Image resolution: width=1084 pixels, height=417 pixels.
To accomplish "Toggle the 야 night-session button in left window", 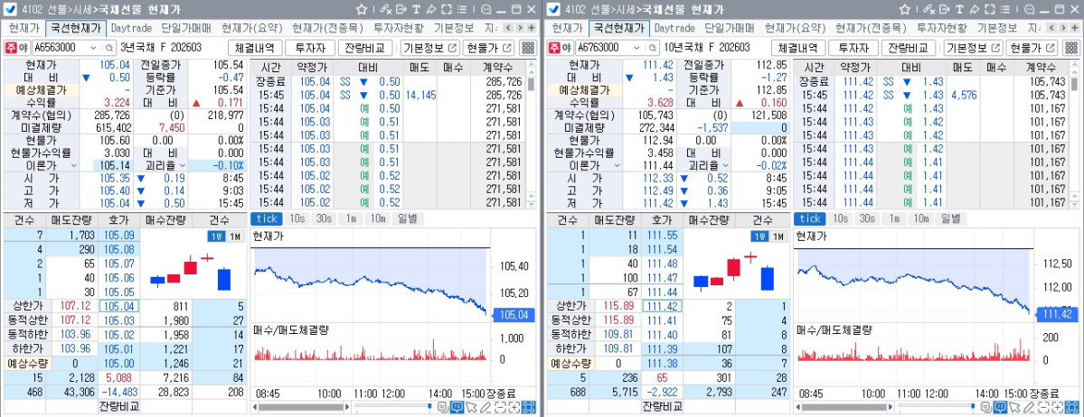I will coord(24,48).
